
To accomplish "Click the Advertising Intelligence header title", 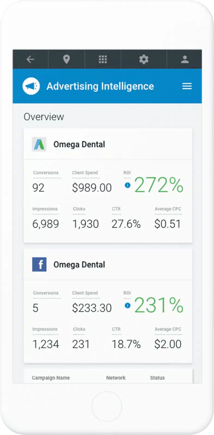I will tap(100, 86).
